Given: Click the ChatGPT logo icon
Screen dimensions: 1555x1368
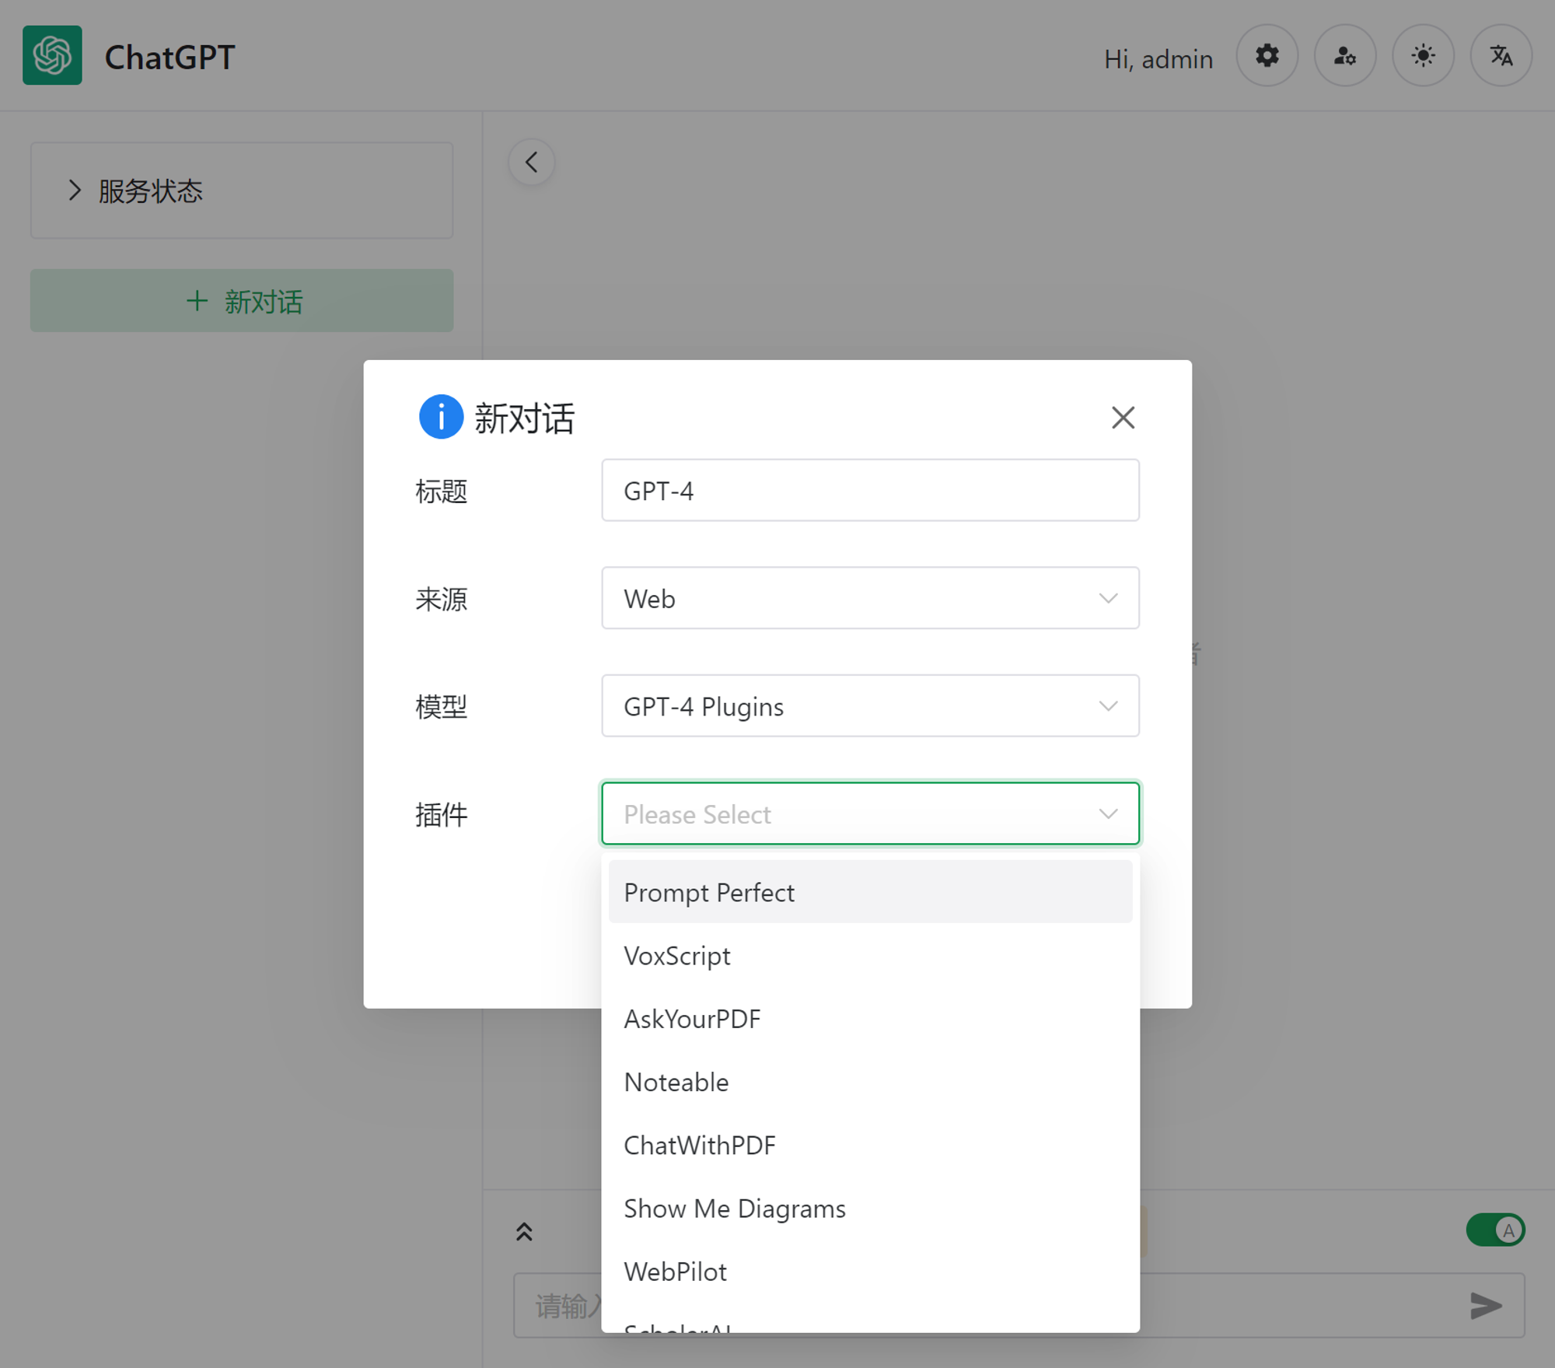Looking at the screenshot, I should [x=52, y=55].
